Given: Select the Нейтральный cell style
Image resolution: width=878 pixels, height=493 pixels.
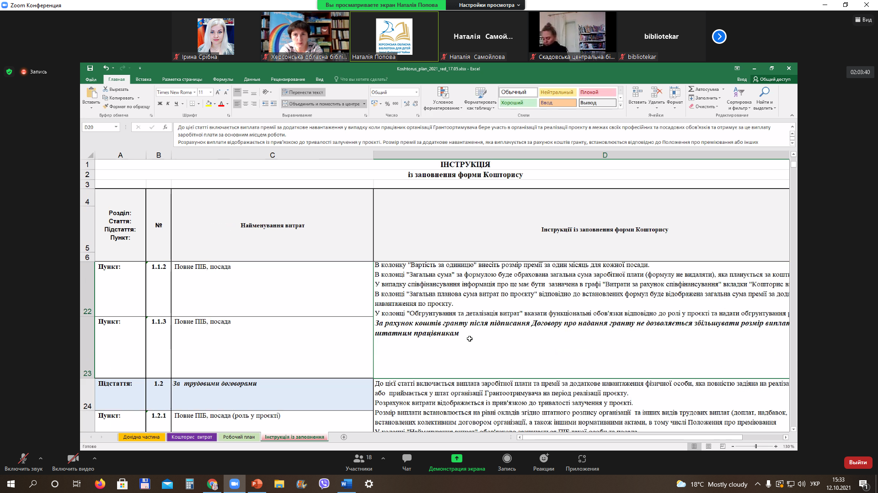Looking at the screenshot, I should click(557, 92).
